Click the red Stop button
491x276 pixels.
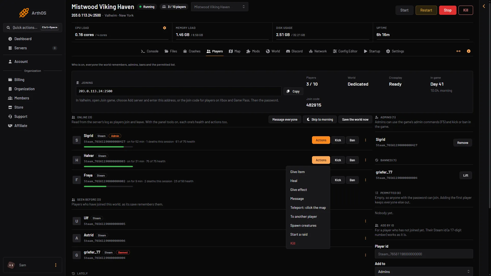[448, 10]
